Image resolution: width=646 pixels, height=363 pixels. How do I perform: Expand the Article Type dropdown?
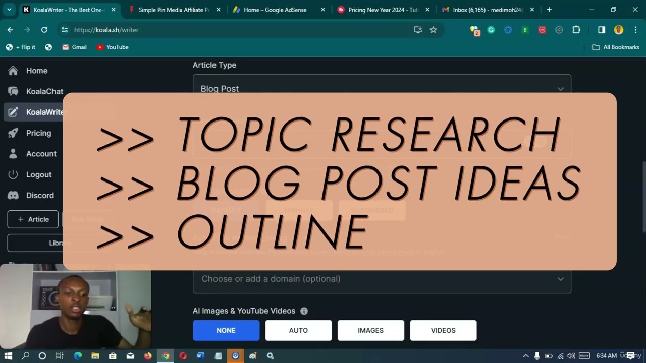pyautogui.click(x=382, y=88)
